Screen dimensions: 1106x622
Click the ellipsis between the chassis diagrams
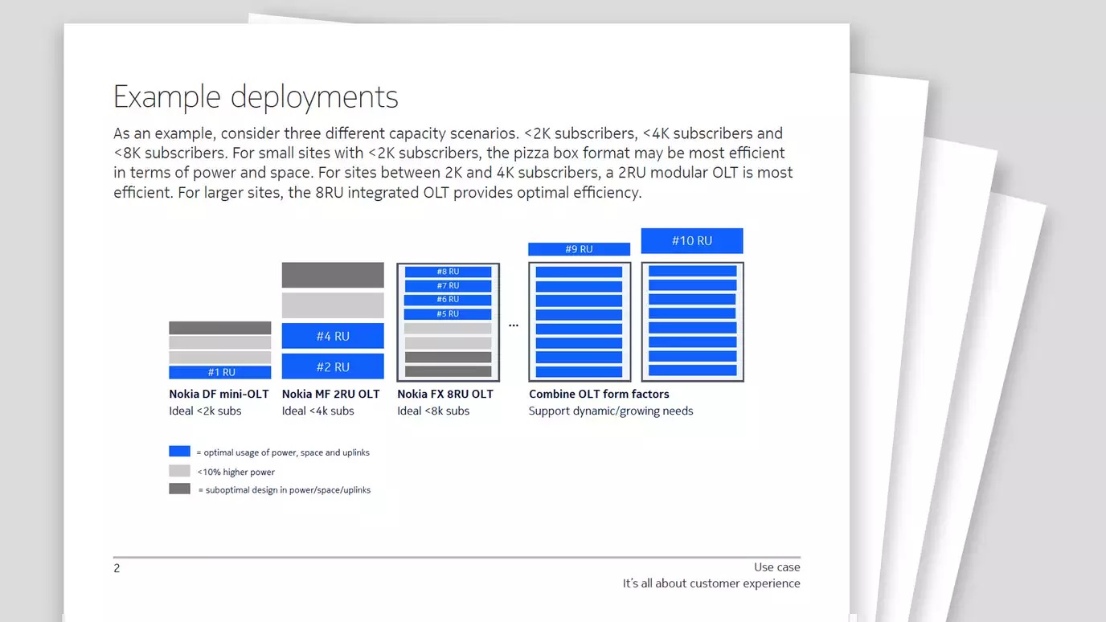click(x=514, y=325)
